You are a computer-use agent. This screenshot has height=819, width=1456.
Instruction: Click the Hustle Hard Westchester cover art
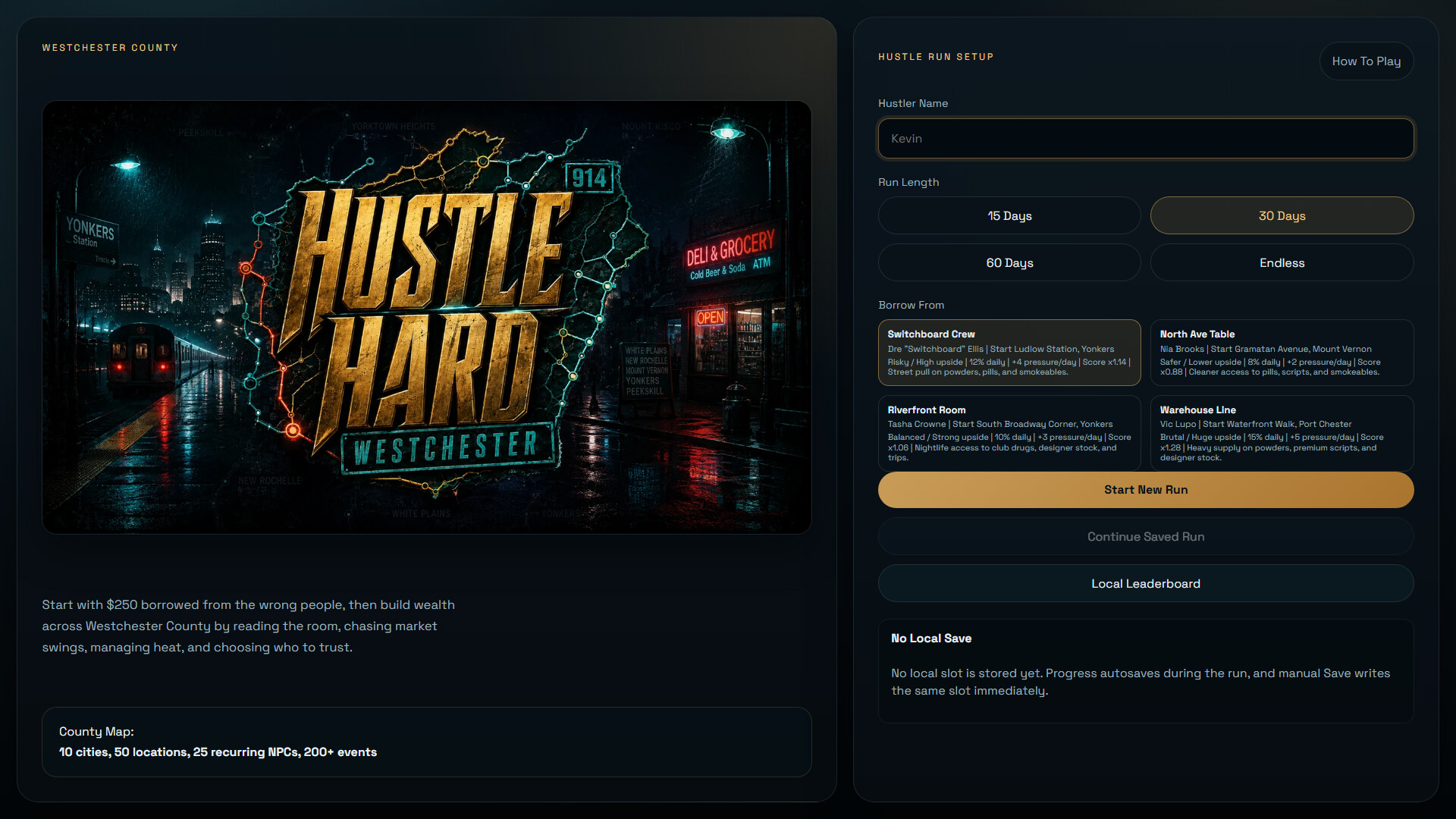point(426,317)
